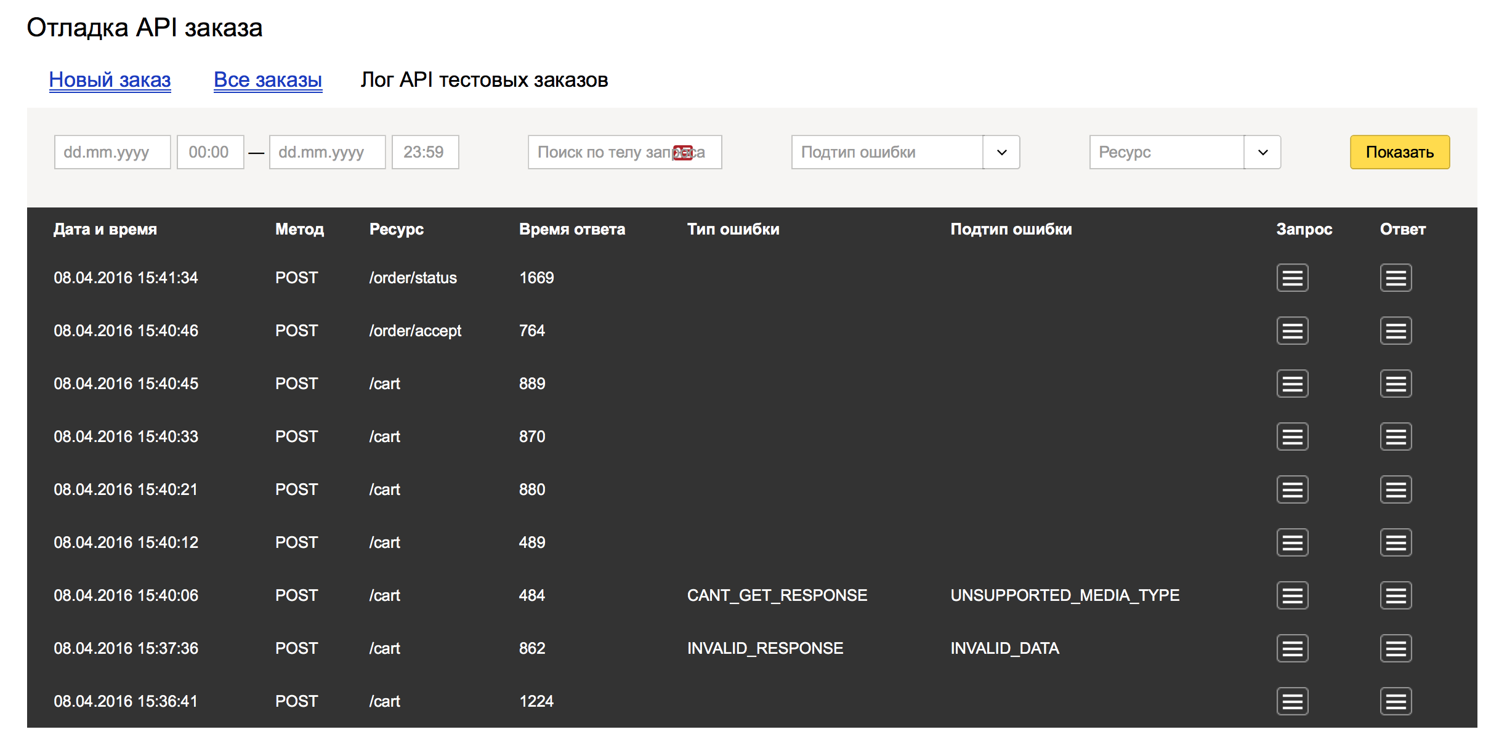Open response details for /order/accept row
The height and width of the screenshot is (740, 1499).
pos(1396,331)
